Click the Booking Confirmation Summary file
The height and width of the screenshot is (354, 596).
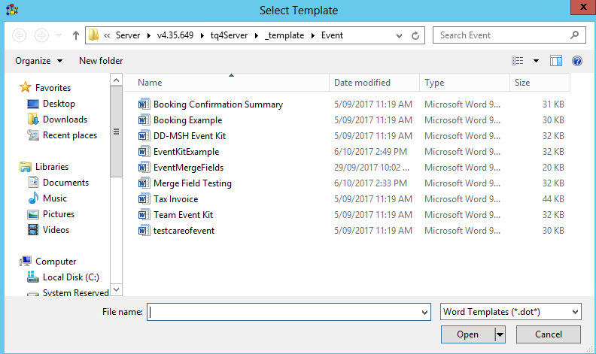(217, 104)
